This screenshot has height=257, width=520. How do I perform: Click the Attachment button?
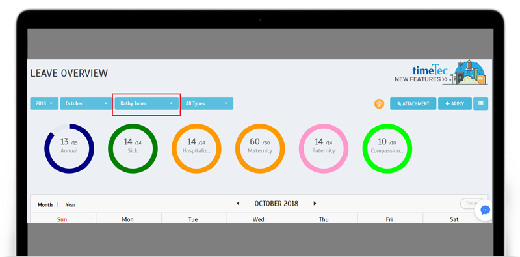413,103
